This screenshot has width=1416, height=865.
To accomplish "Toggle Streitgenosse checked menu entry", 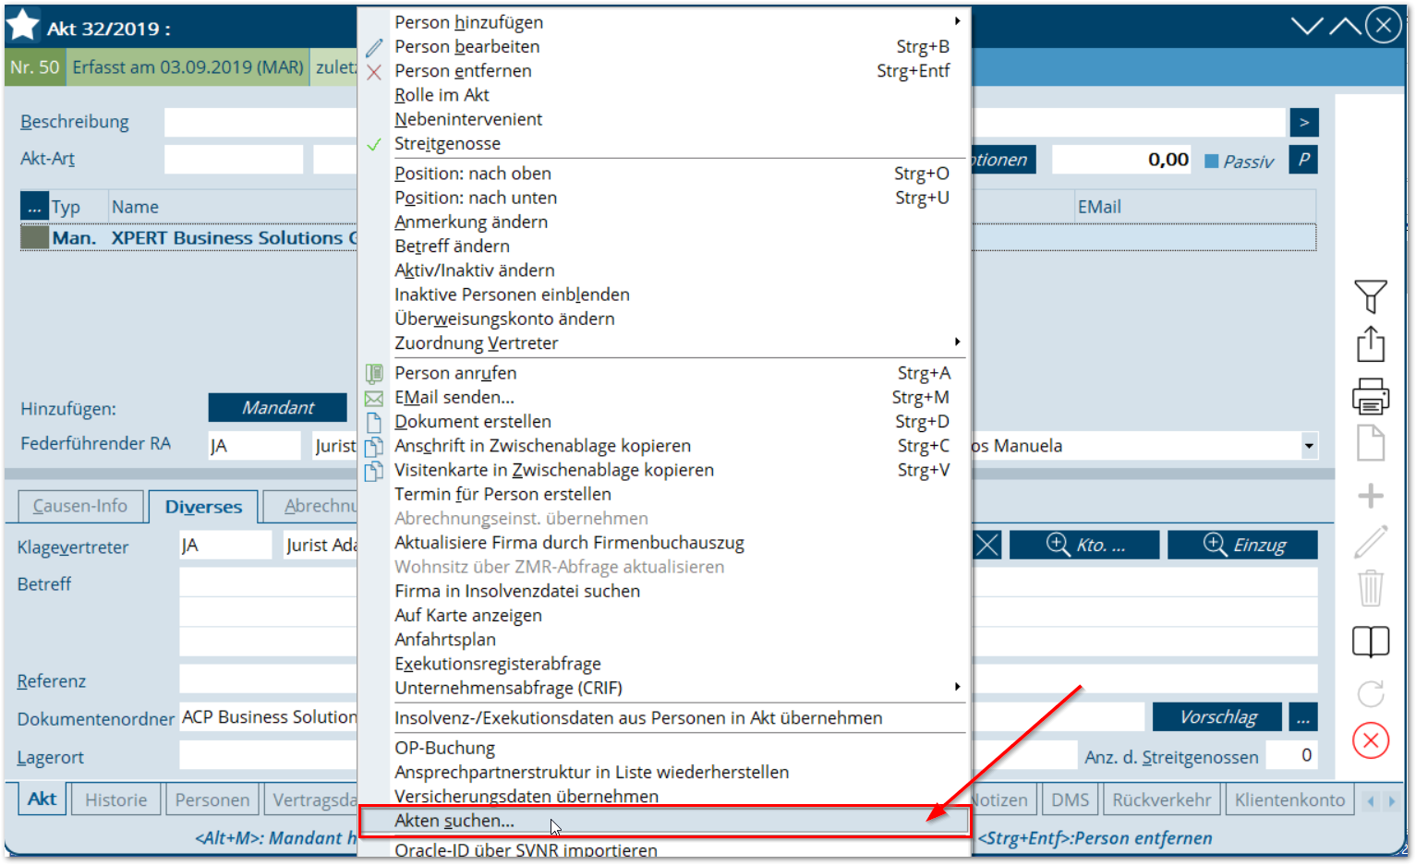I will point(664,144).
